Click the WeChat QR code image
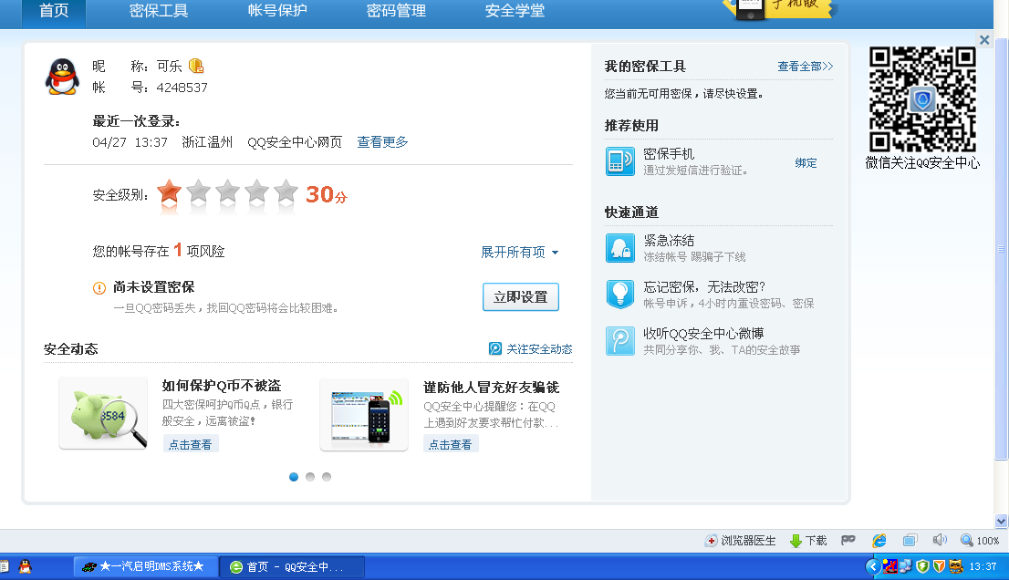1009x580 pixels. pyautogui.click(x=922, y=99)
